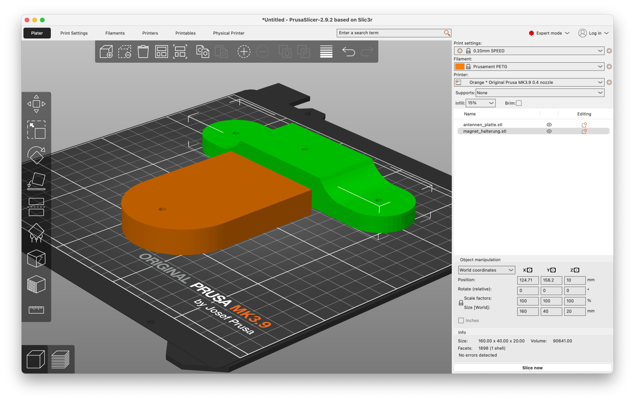Click the Add object toolbar icon

(x=106, y=51)
